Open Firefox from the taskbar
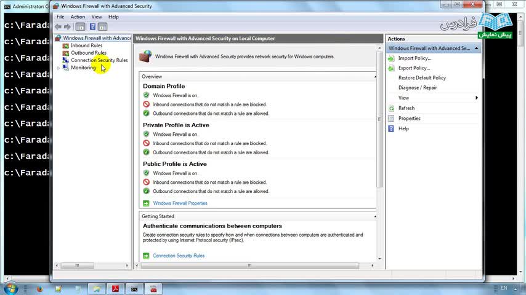 (39, 289)
